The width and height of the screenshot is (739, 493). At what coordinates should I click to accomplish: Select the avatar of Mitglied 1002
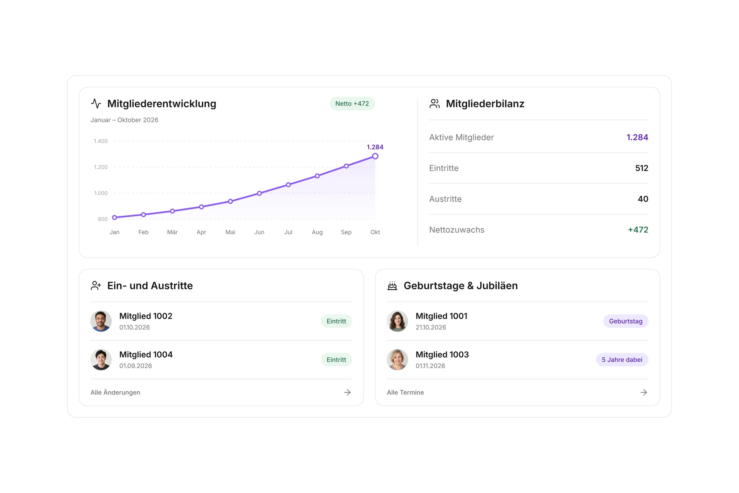pyautogui.click(x=101, y=321)
